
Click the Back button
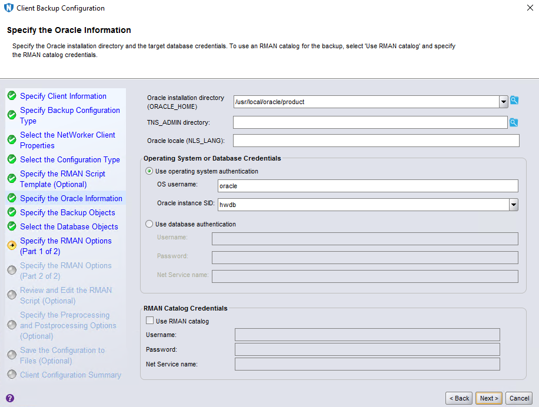point(459,398)
